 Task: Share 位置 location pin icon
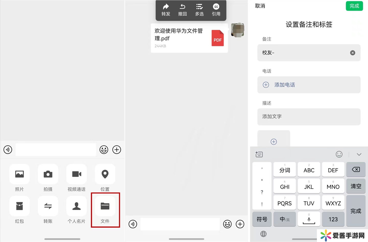(105, 174)
